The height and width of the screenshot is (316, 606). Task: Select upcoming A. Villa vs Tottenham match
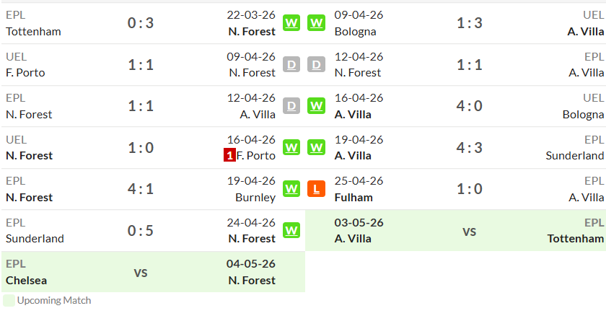456,231
